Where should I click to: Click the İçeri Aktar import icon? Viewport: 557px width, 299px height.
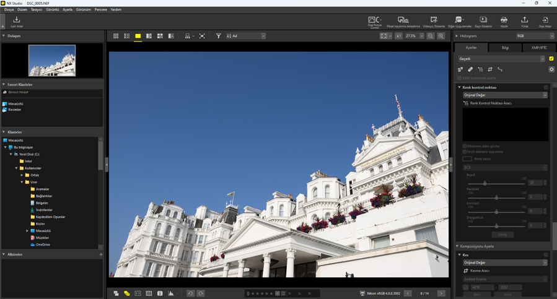coord(16,22)
